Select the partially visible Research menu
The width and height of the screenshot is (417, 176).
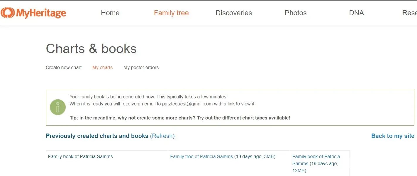click(410, 13)
